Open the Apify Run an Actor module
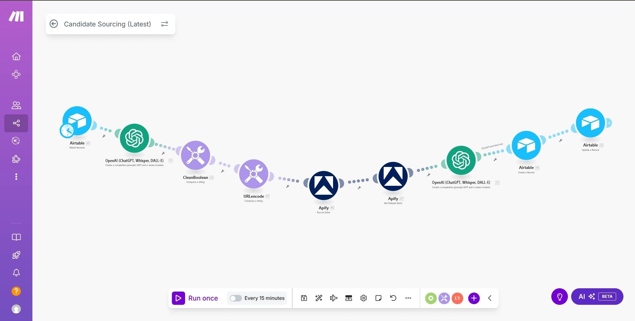This screenshot has width=635, height=321. pyautogui.click(x=323, y=185)
